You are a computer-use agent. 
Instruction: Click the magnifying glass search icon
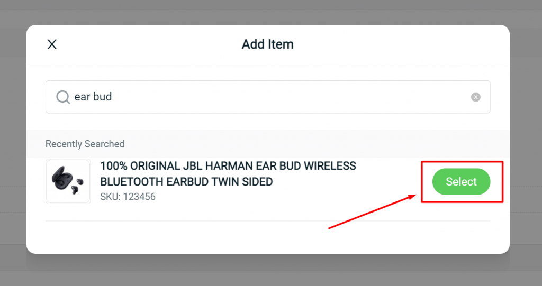coord(63,97)
